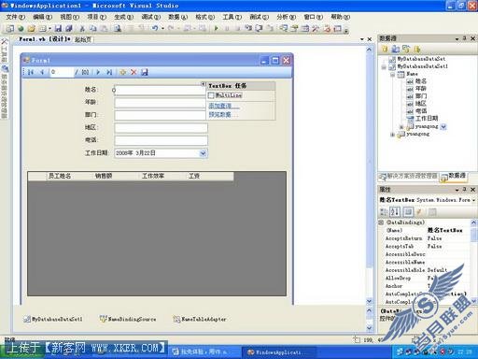Click Move Previous in binding navigator

pyautogui.click(x=42, y=72)
